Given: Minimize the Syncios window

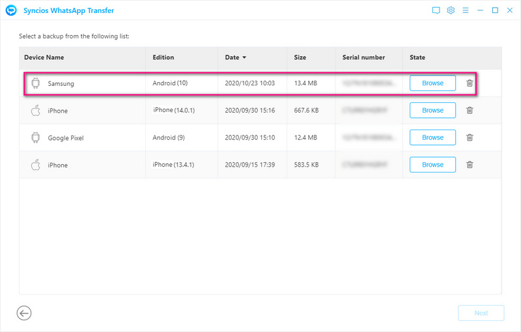Looking at the screenshot, I should 480,10.
